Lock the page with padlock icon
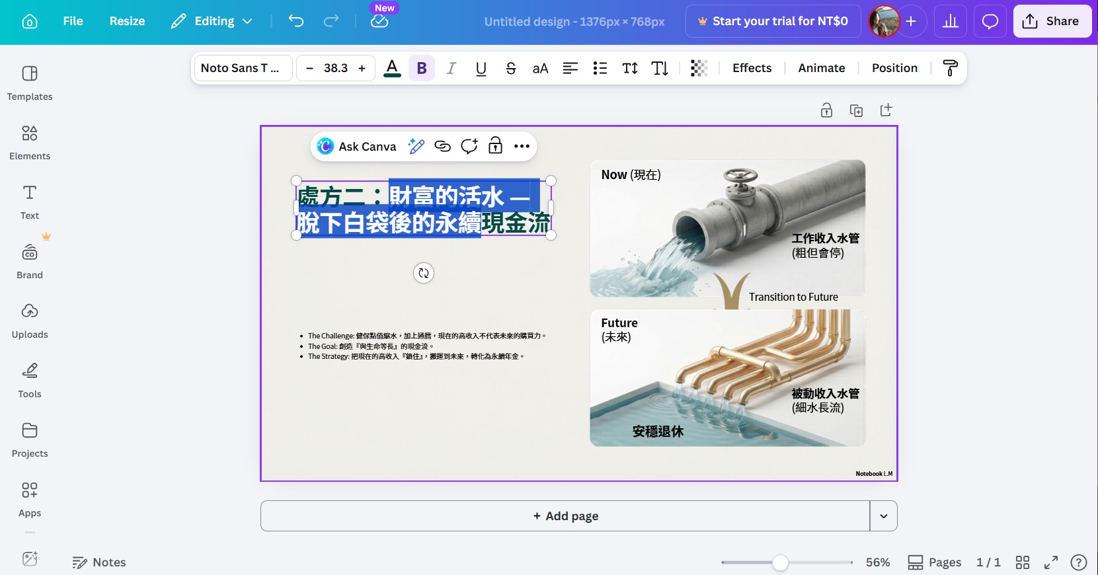The image size is (1098, 575). click(x=826, y=110)
